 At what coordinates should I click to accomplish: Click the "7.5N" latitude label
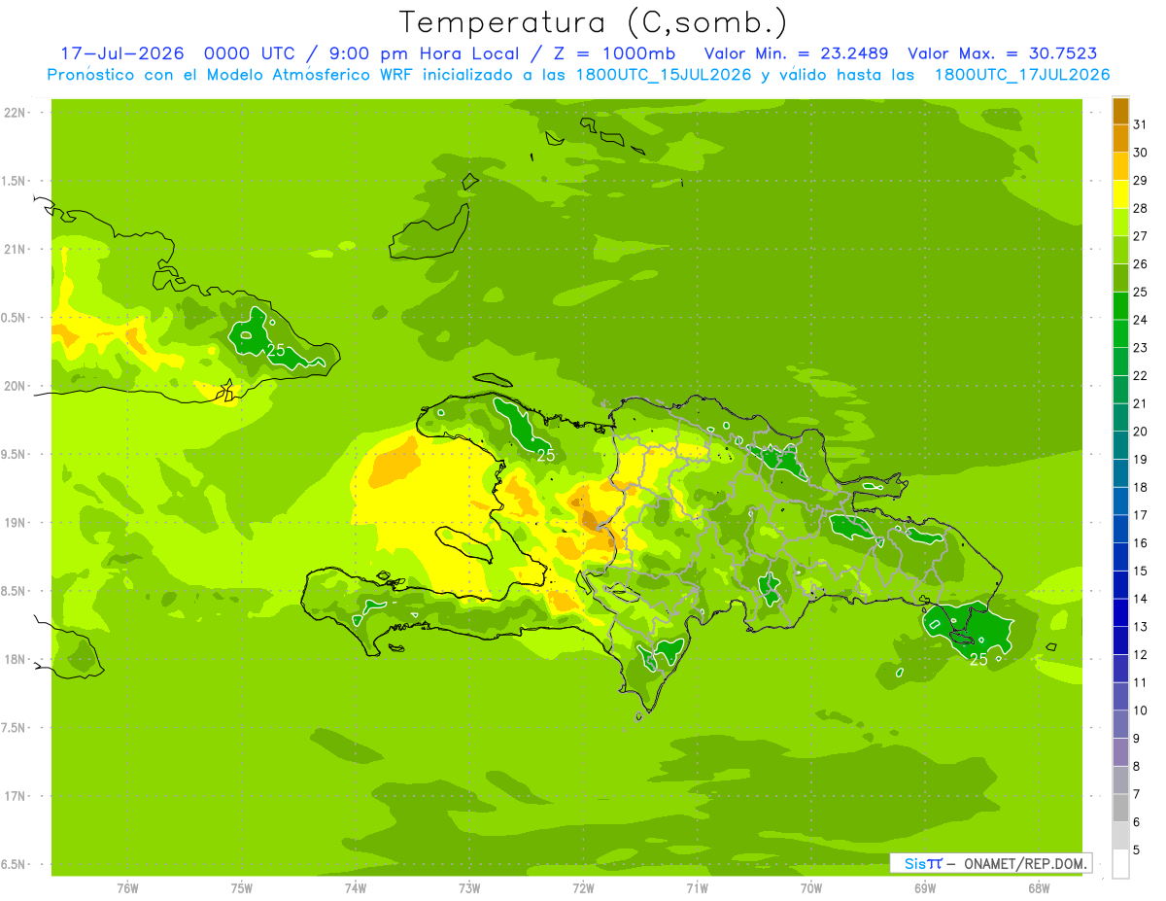tap(15, 728)
